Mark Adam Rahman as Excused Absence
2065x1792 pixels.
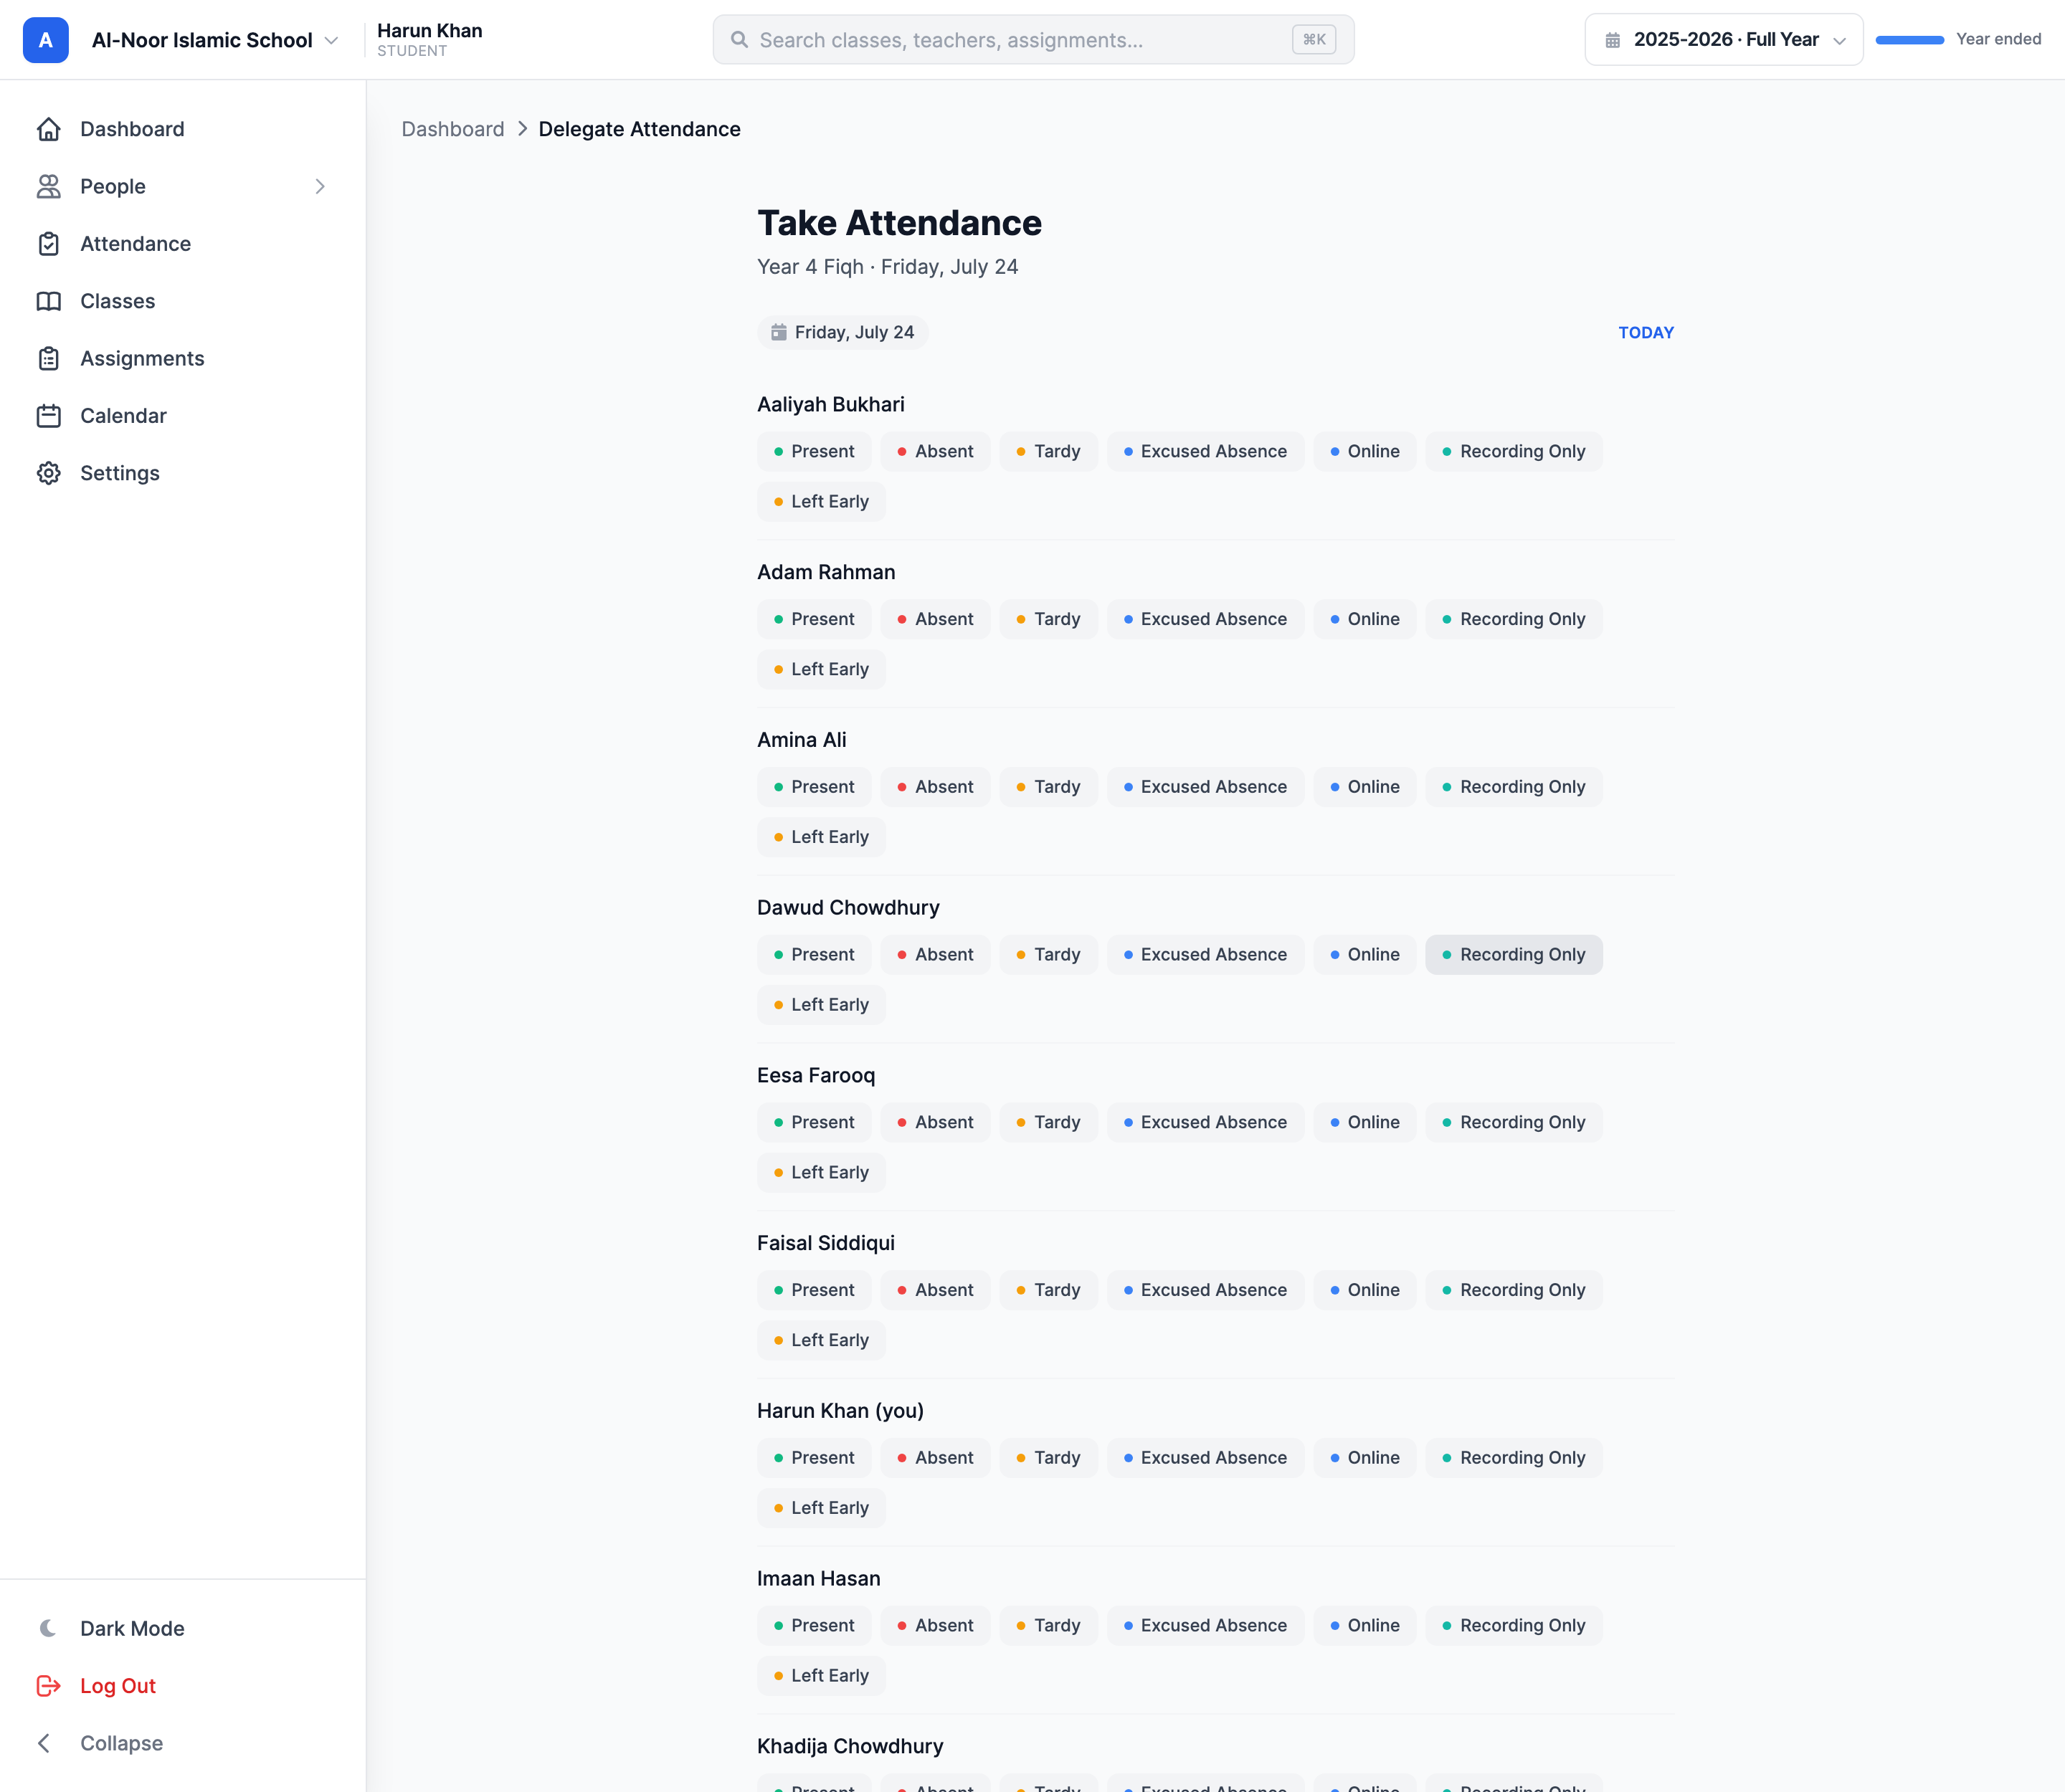pyautogui.click(x=1205, y=619)
